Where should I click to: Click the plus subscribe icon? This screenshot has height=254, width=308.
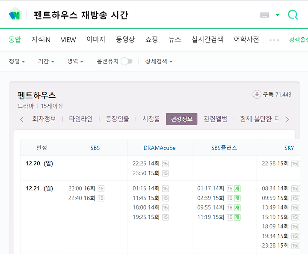257,94
